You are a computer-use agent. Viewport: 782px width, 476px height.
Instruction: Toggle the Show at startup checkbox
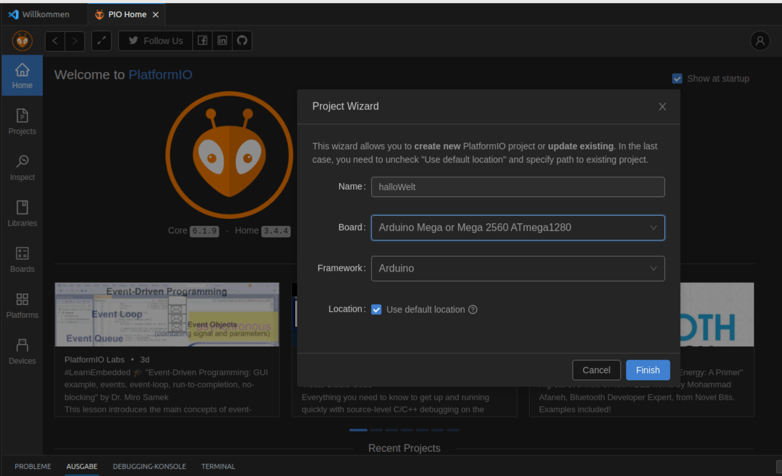[677, 79]
